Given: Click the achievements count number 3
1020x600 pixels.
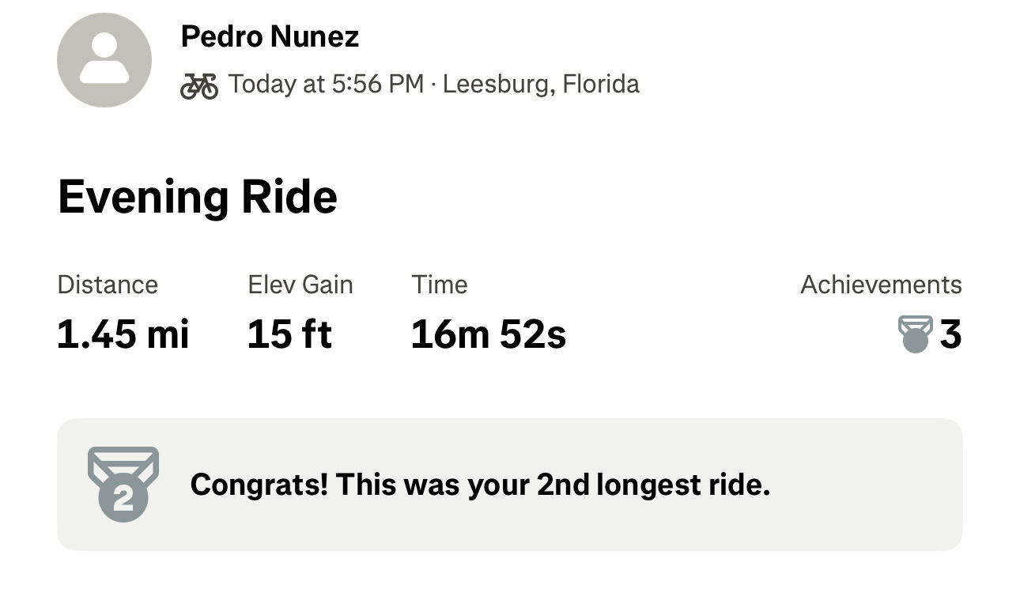Looking at the screenshot, I should pyautogui.click(x=951, y=334).
